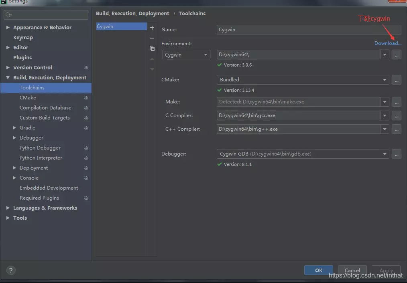Image resolution: width=407 pixels, height=283 pixels.
Task: Click the Name field containing Cygwin
Action: (309, 30)
